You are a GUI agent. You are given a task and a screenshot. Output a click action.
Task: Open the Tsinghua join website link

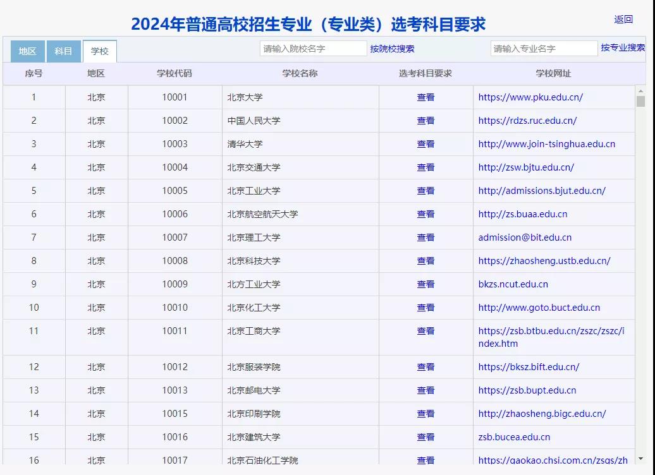pyautogui.click(x=546, y=143)
